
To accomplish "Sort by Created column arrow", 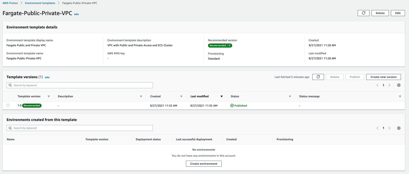I will coord(181,97).
